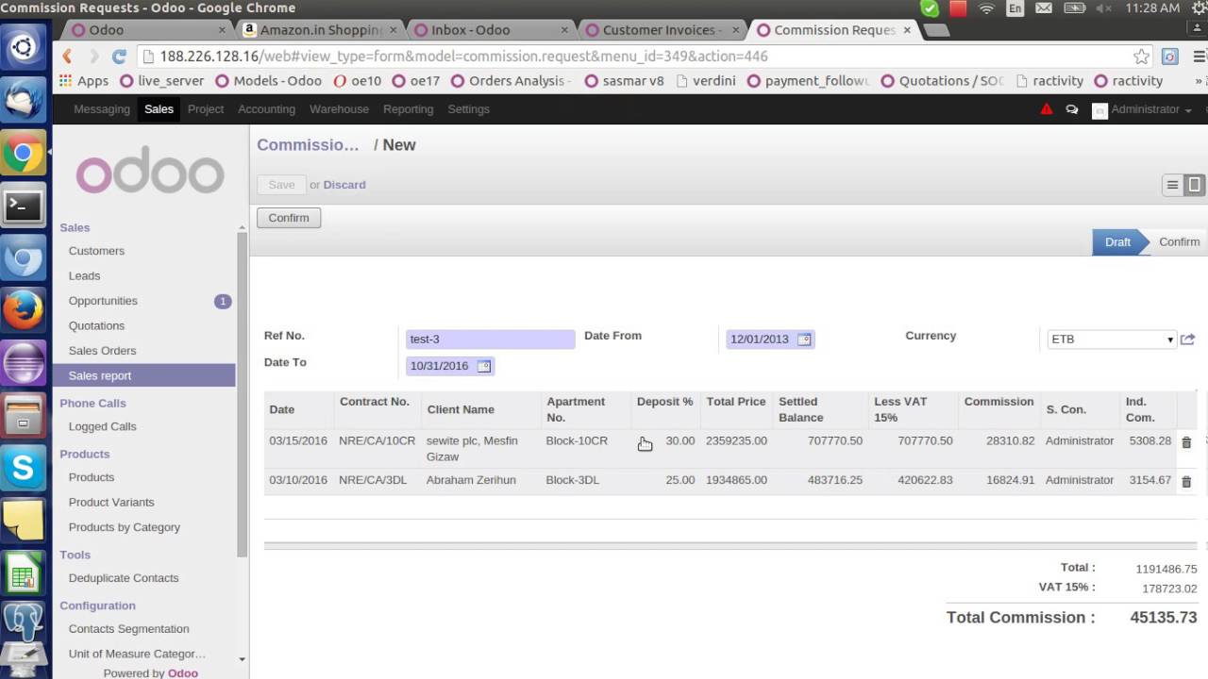Open the Date From calendar picker
Viewport: 1208px width, 679px height.
point(804,339)
